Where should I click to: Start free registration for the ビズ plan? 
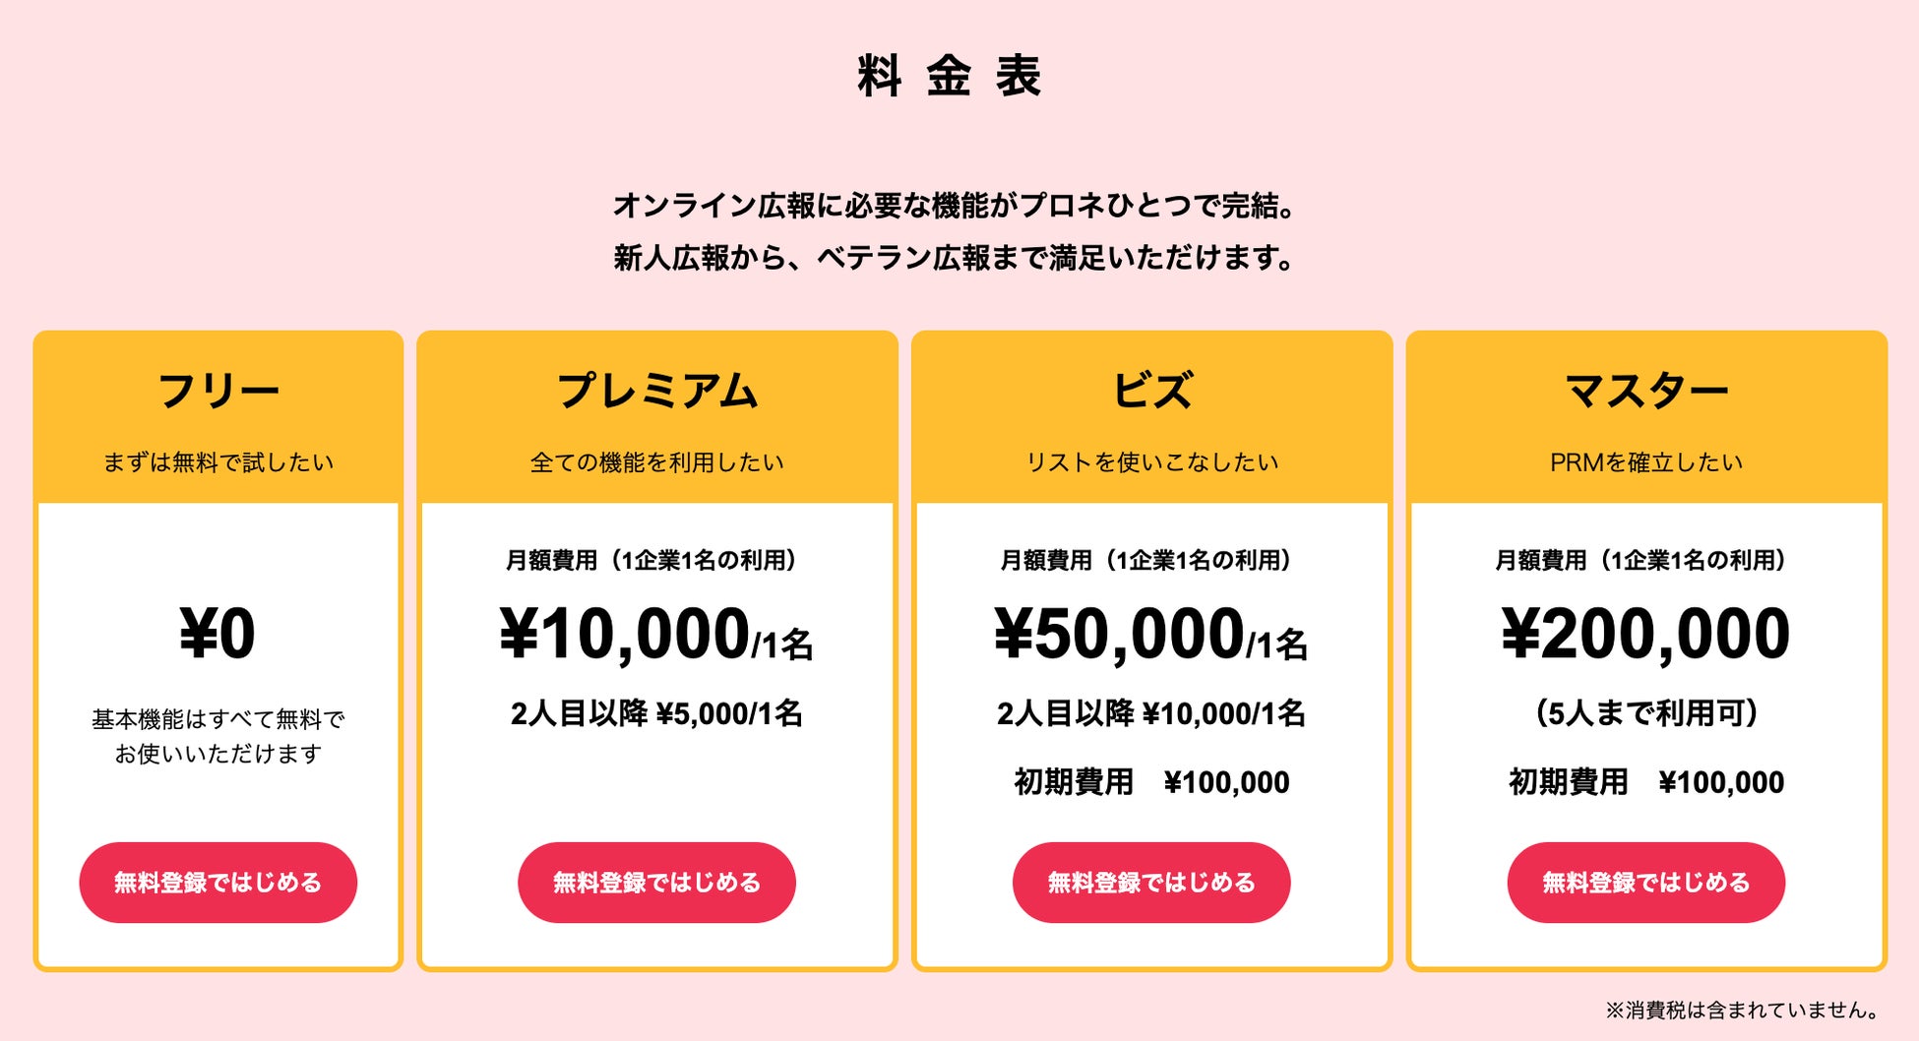coord(1150,883)
